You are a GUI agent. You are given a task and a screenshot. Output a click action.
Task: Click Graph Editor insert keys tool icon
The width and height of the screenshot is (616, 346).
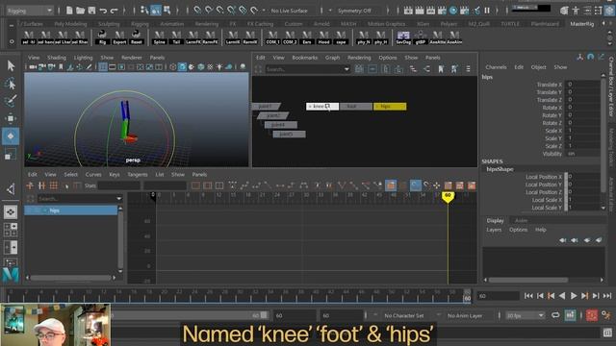[x=41, y=185]
